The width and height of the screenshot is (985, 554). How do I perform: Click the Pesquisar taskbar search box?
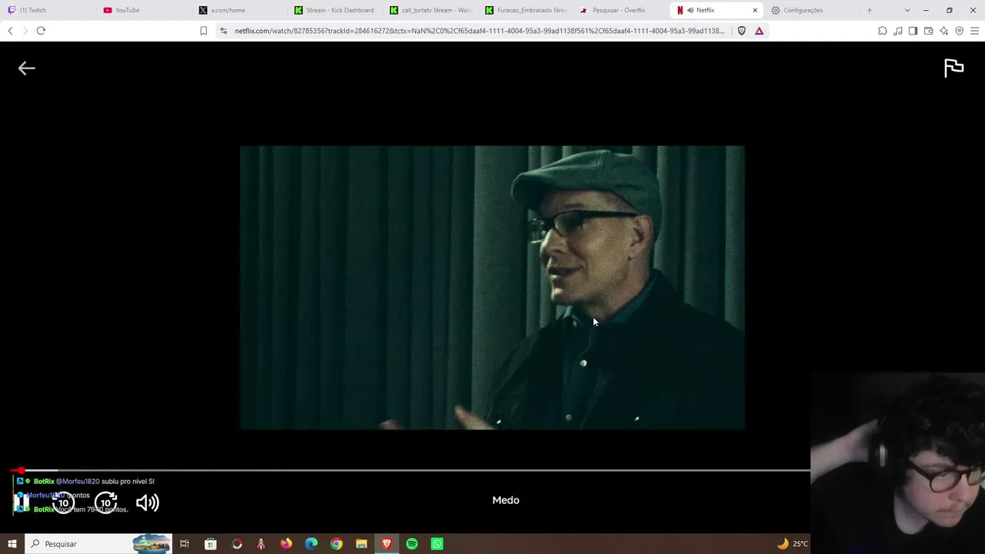[x=98, y=544]
